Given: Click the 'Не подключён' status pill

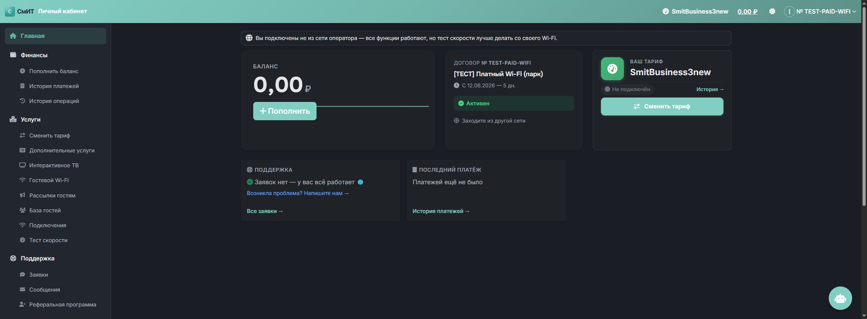Looking at the screenshot, I should coord(627,89).
